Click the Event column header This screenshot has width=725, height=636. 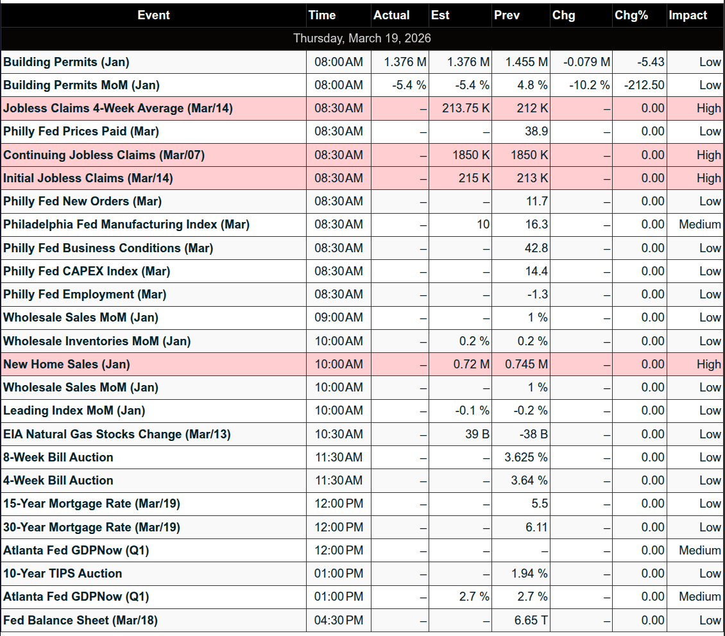pyautogui.click(x=153, y=15)
